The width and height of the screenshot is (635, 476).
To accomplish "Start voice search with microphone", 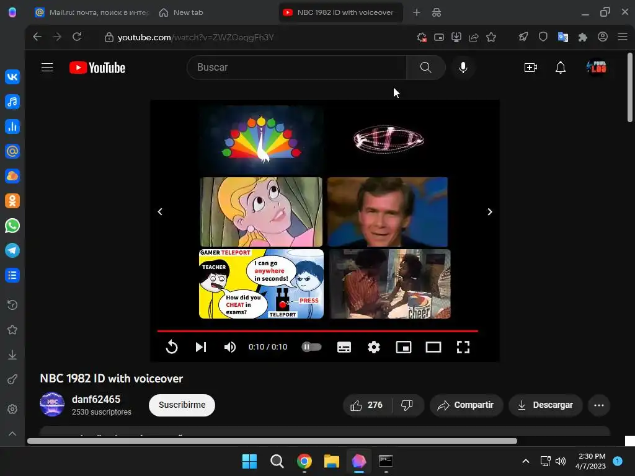I will click(463, 67).
